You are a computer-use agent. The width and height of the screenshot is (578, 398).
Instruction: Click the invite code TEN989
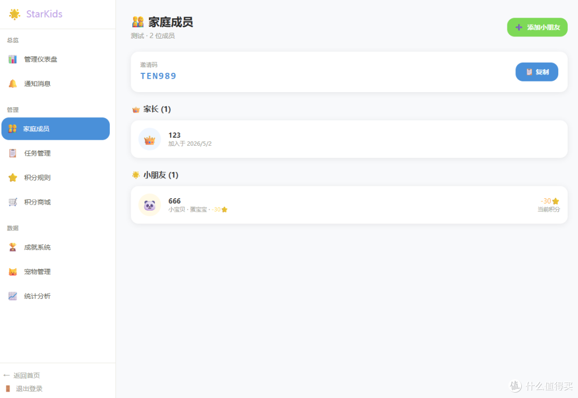point(158,76)
